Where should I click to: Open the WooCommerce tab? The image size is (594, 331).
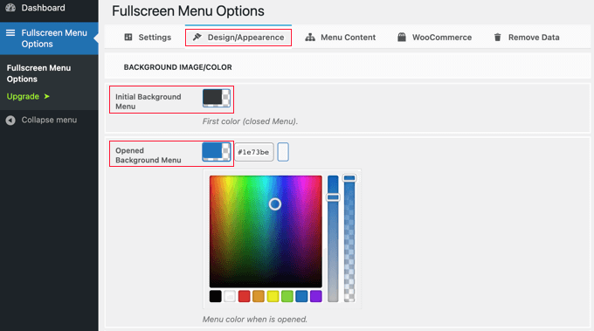(434, 38)
